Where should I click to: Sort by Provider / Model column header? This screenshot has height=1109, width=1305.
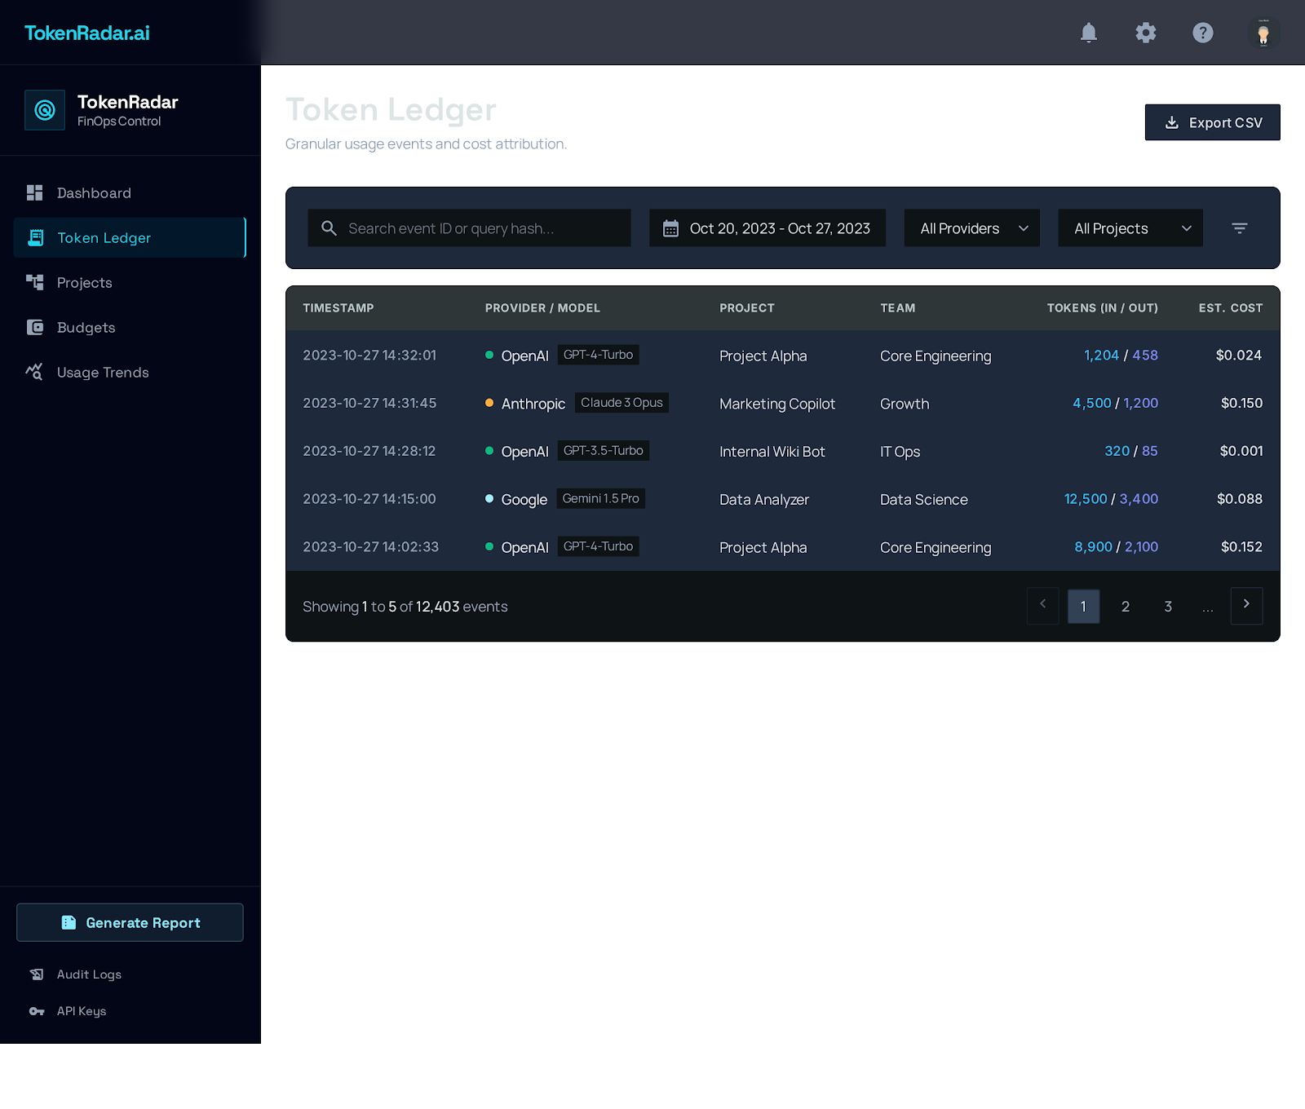(x=542, y=308)
